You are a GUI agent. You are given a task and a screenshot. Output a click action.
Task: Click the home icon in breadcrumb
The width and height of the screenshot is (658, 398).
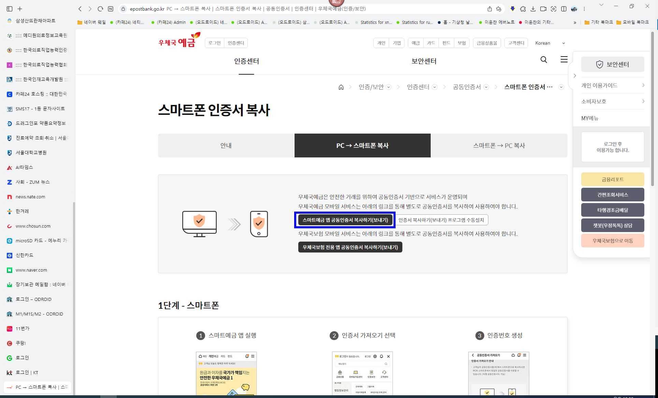[341, 87]
